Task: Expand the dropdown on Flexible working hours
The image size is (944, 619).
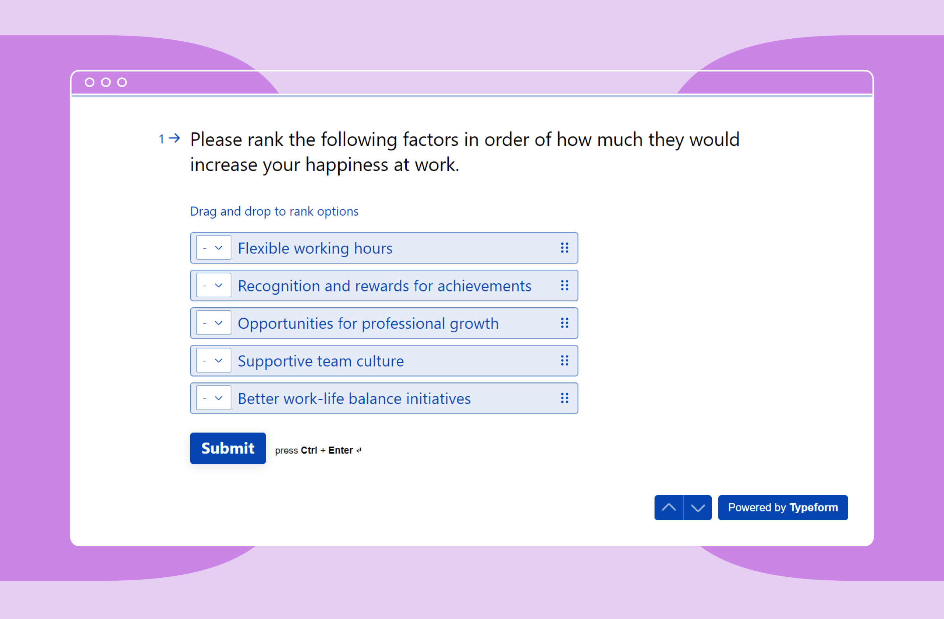Action: (218, 247)
